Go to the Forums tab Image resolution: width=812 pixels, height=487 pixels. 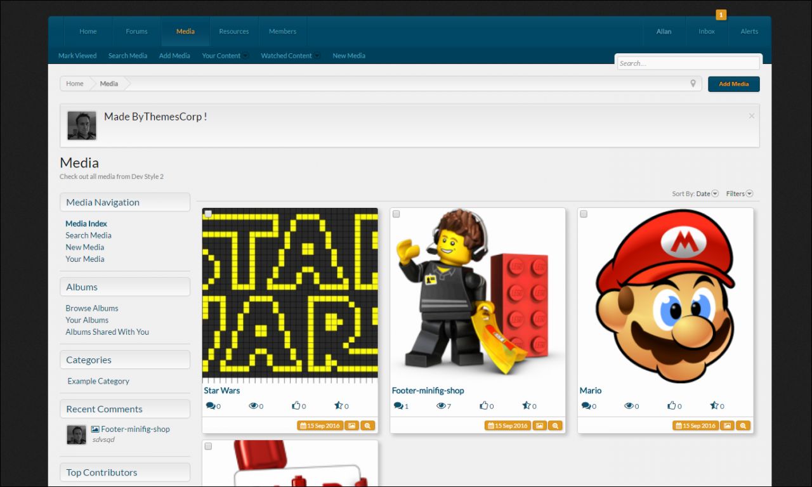[136, 32]
